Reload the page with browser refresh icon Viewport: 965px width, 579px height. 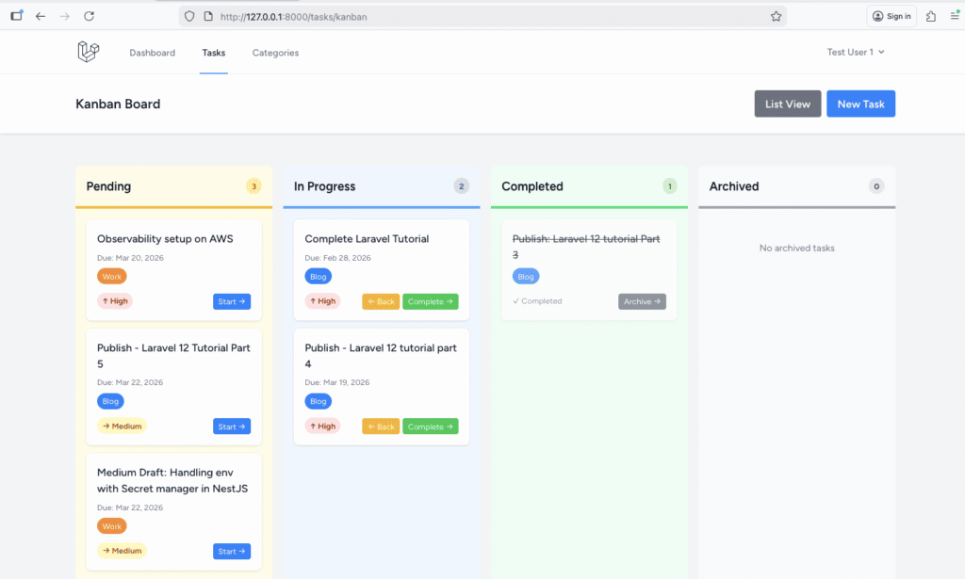[x=89, y=16]
